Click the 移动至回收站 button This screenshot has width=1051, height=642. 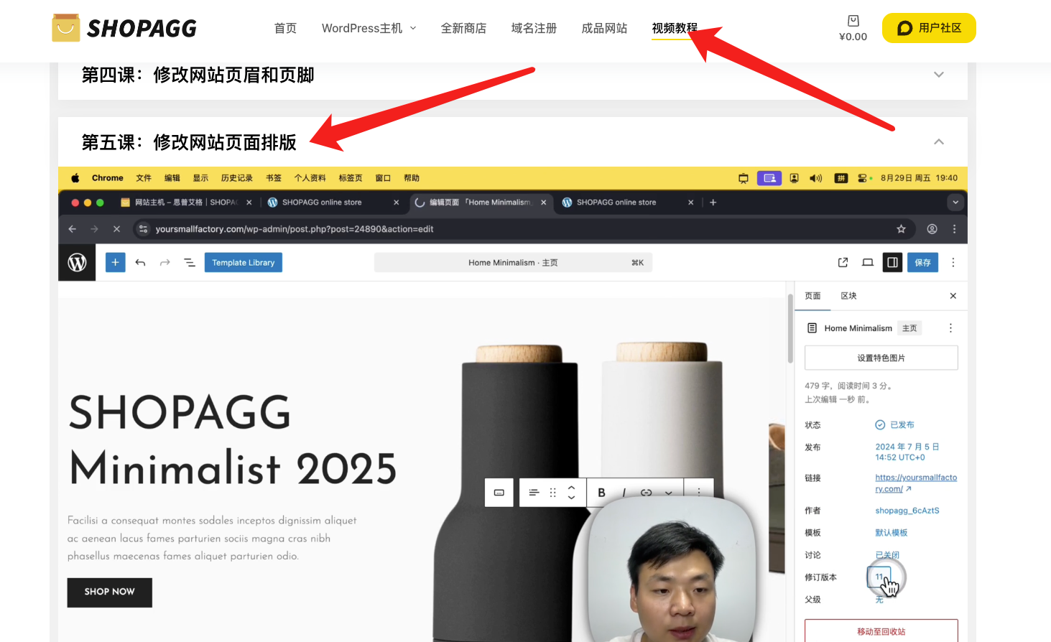click(x=881, y=631)
